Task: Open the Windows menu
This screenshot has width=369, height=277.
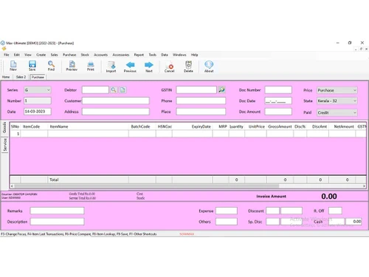Action: tap(179, 55)
